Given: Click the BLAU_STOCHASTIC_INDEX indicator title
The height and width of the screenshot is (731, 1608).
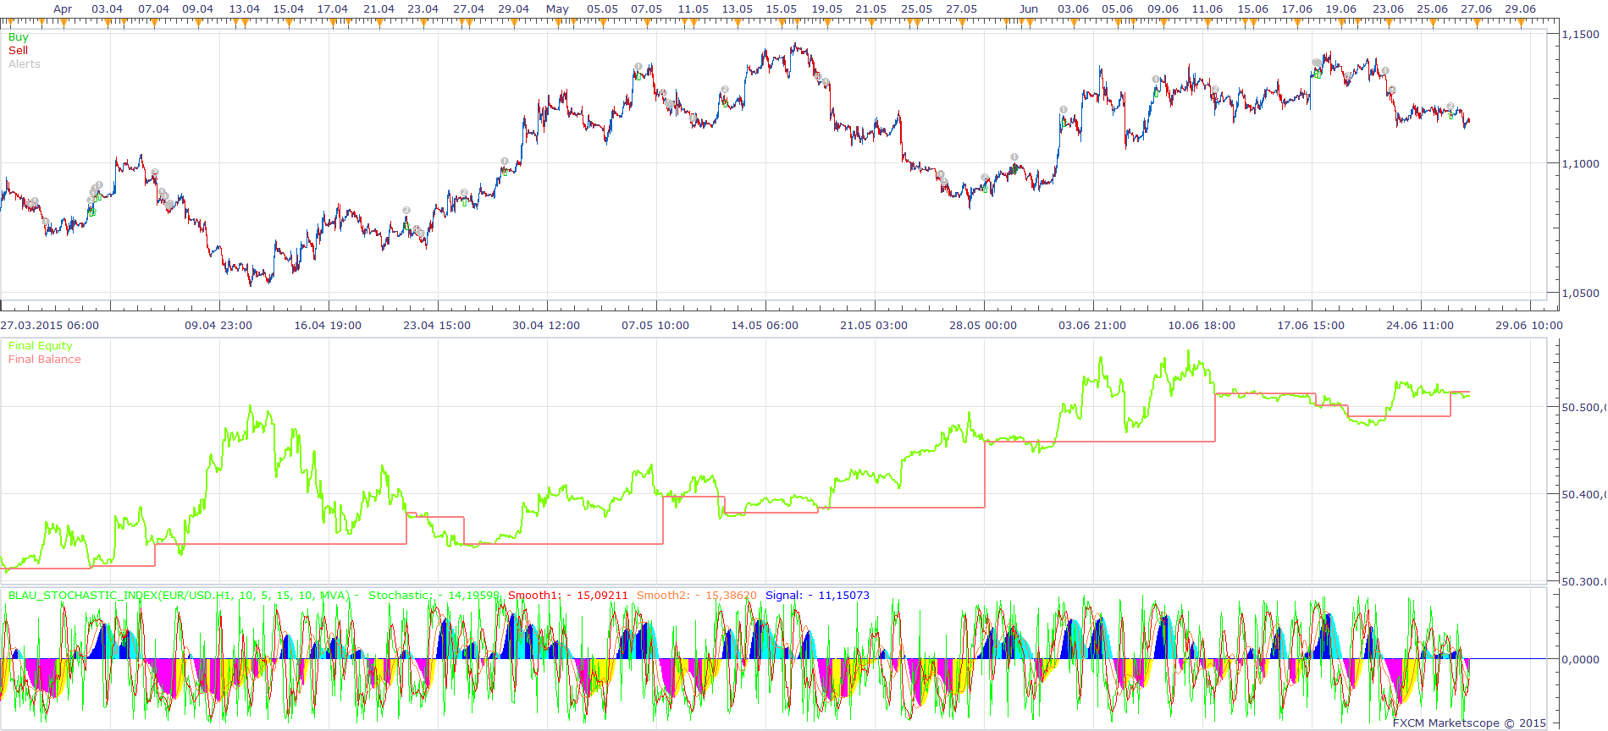Looking at the screenshot, I should pos(179,596).
